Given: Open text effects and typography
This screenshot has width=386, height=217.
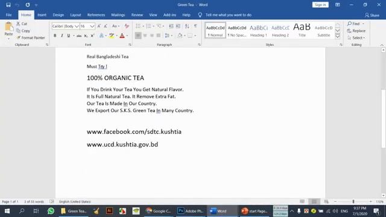Looking at the screenshot, I should (x=101, y=36).
